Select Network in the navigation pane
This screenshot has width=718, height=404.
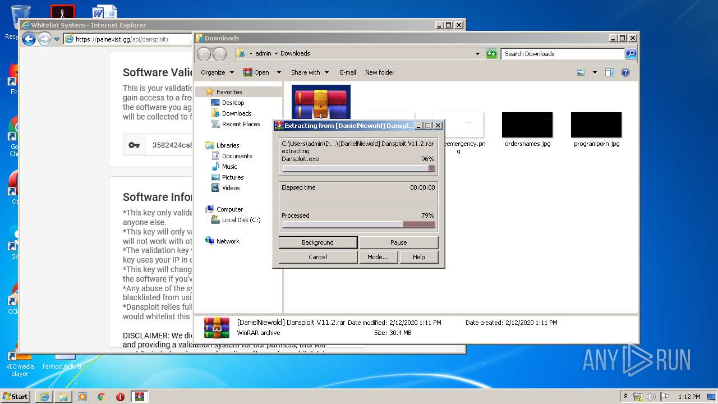228,241
